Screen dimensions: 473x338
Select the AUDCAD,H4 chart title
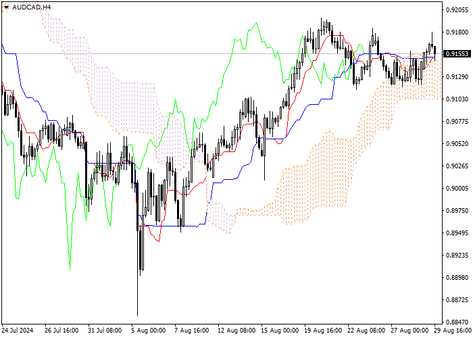pos(32,7)
